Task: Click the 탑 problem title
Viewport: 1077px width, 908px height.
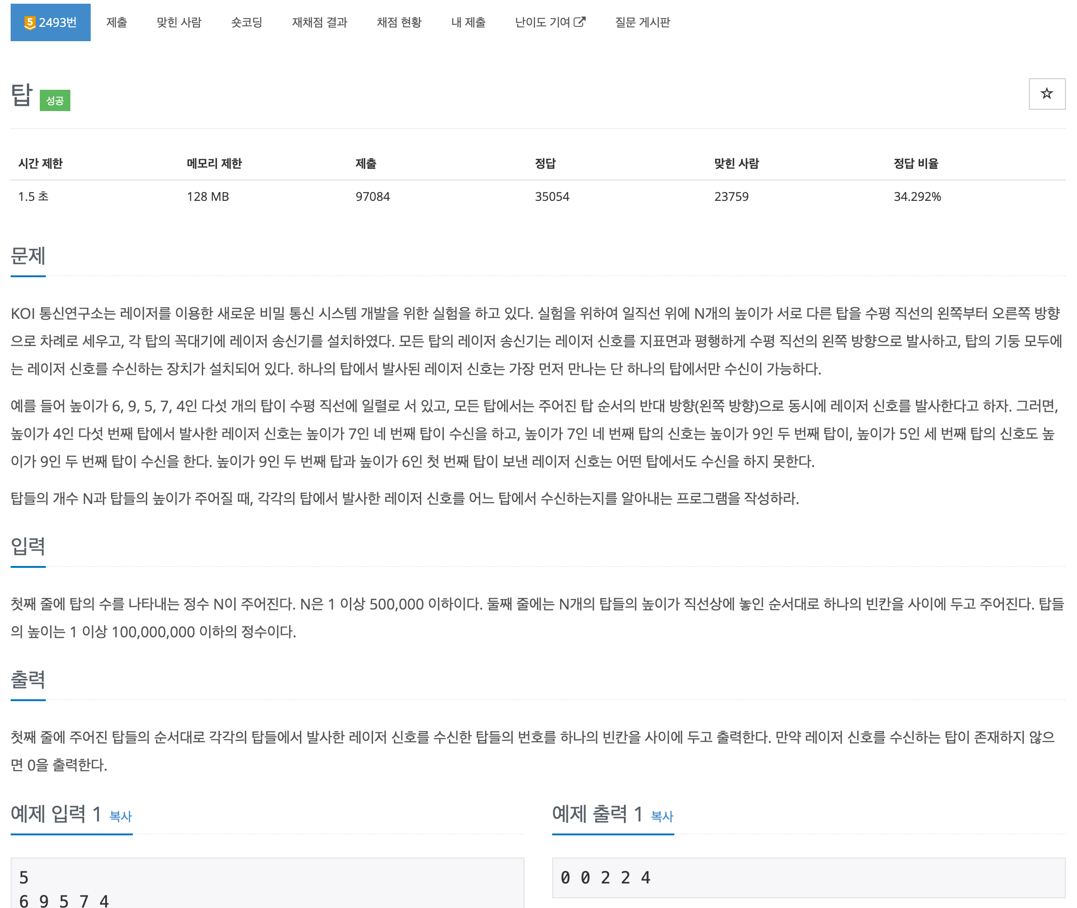Action: click(22, 95)
